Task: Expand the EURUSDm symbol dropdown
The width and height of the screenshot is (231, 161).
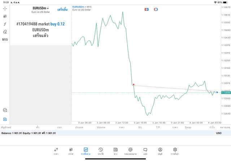Action: [41, 8]
